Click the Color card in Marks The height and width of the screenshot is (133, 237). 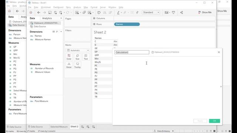tap(69, 57)
